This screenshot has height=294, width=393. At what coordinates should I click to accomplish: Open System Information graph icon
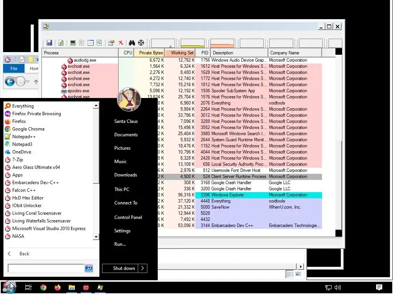73,43
